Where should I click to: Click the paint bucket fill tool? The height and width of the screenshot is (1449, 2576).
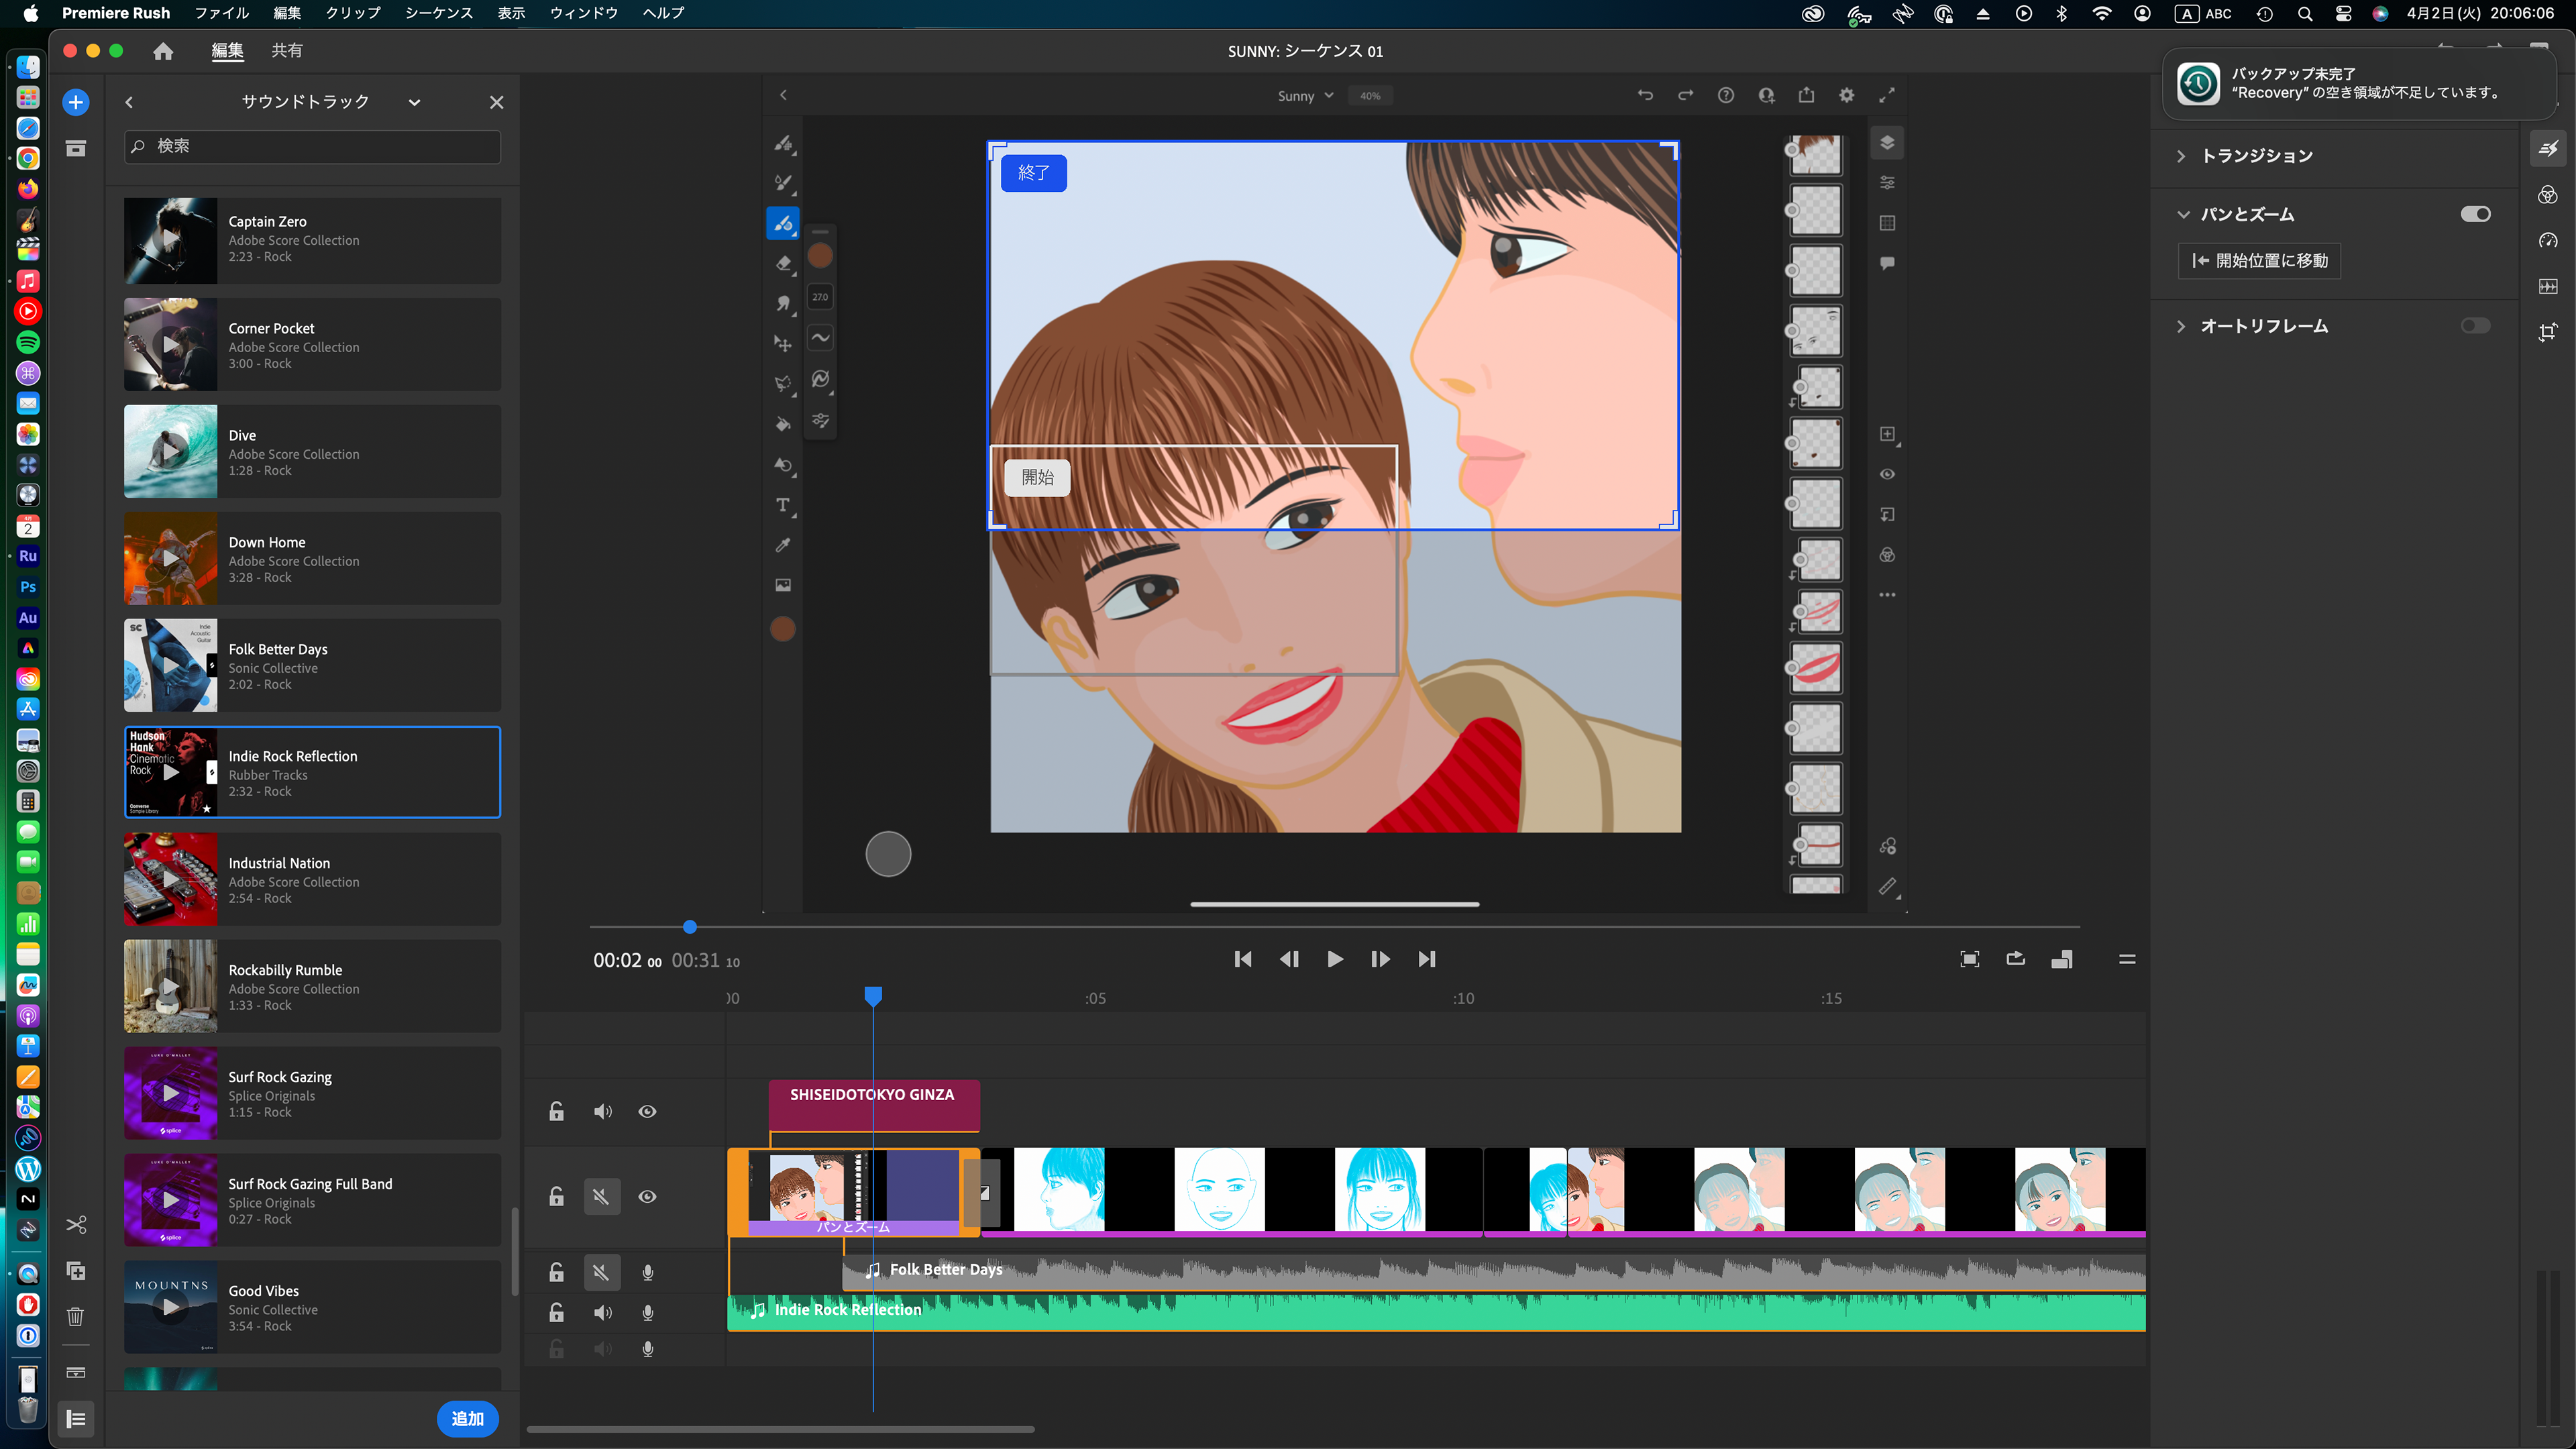(x=783, y=424)
